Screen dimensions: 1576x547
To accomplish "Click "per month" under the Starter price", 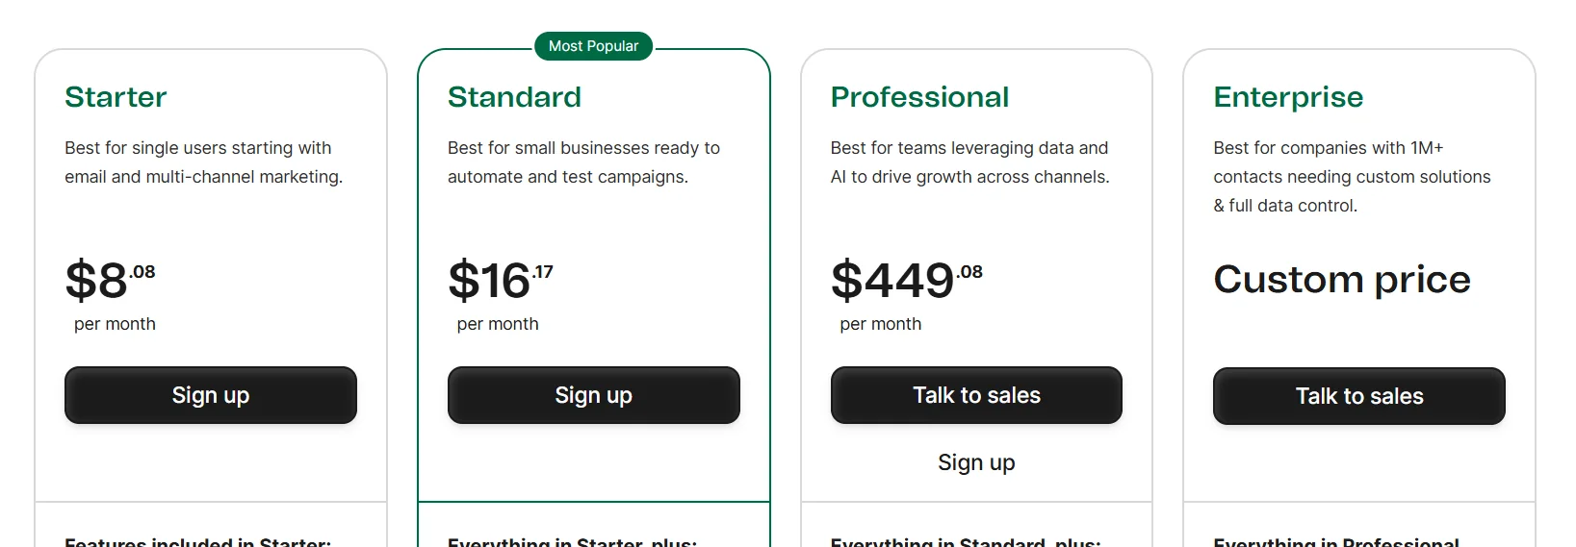I will (x=115, y=324).
